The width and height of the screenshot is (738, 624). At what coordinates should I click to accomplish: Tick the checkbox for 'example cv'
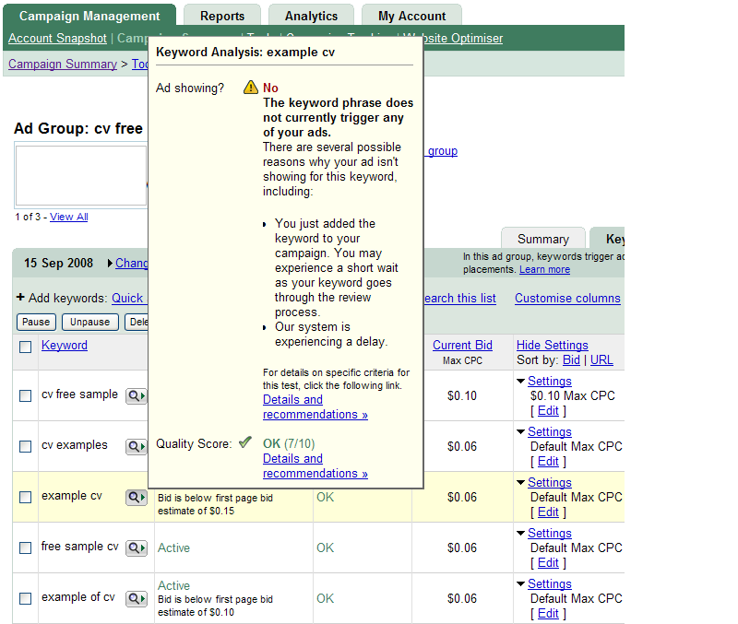(x=26, y=497)
